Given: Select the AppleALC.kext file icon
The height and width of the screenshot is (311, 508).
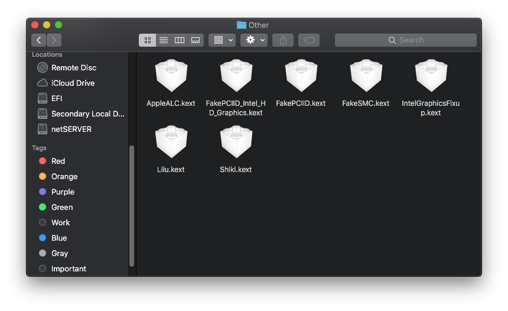Looking at the screenshot, I should [171, 76].
